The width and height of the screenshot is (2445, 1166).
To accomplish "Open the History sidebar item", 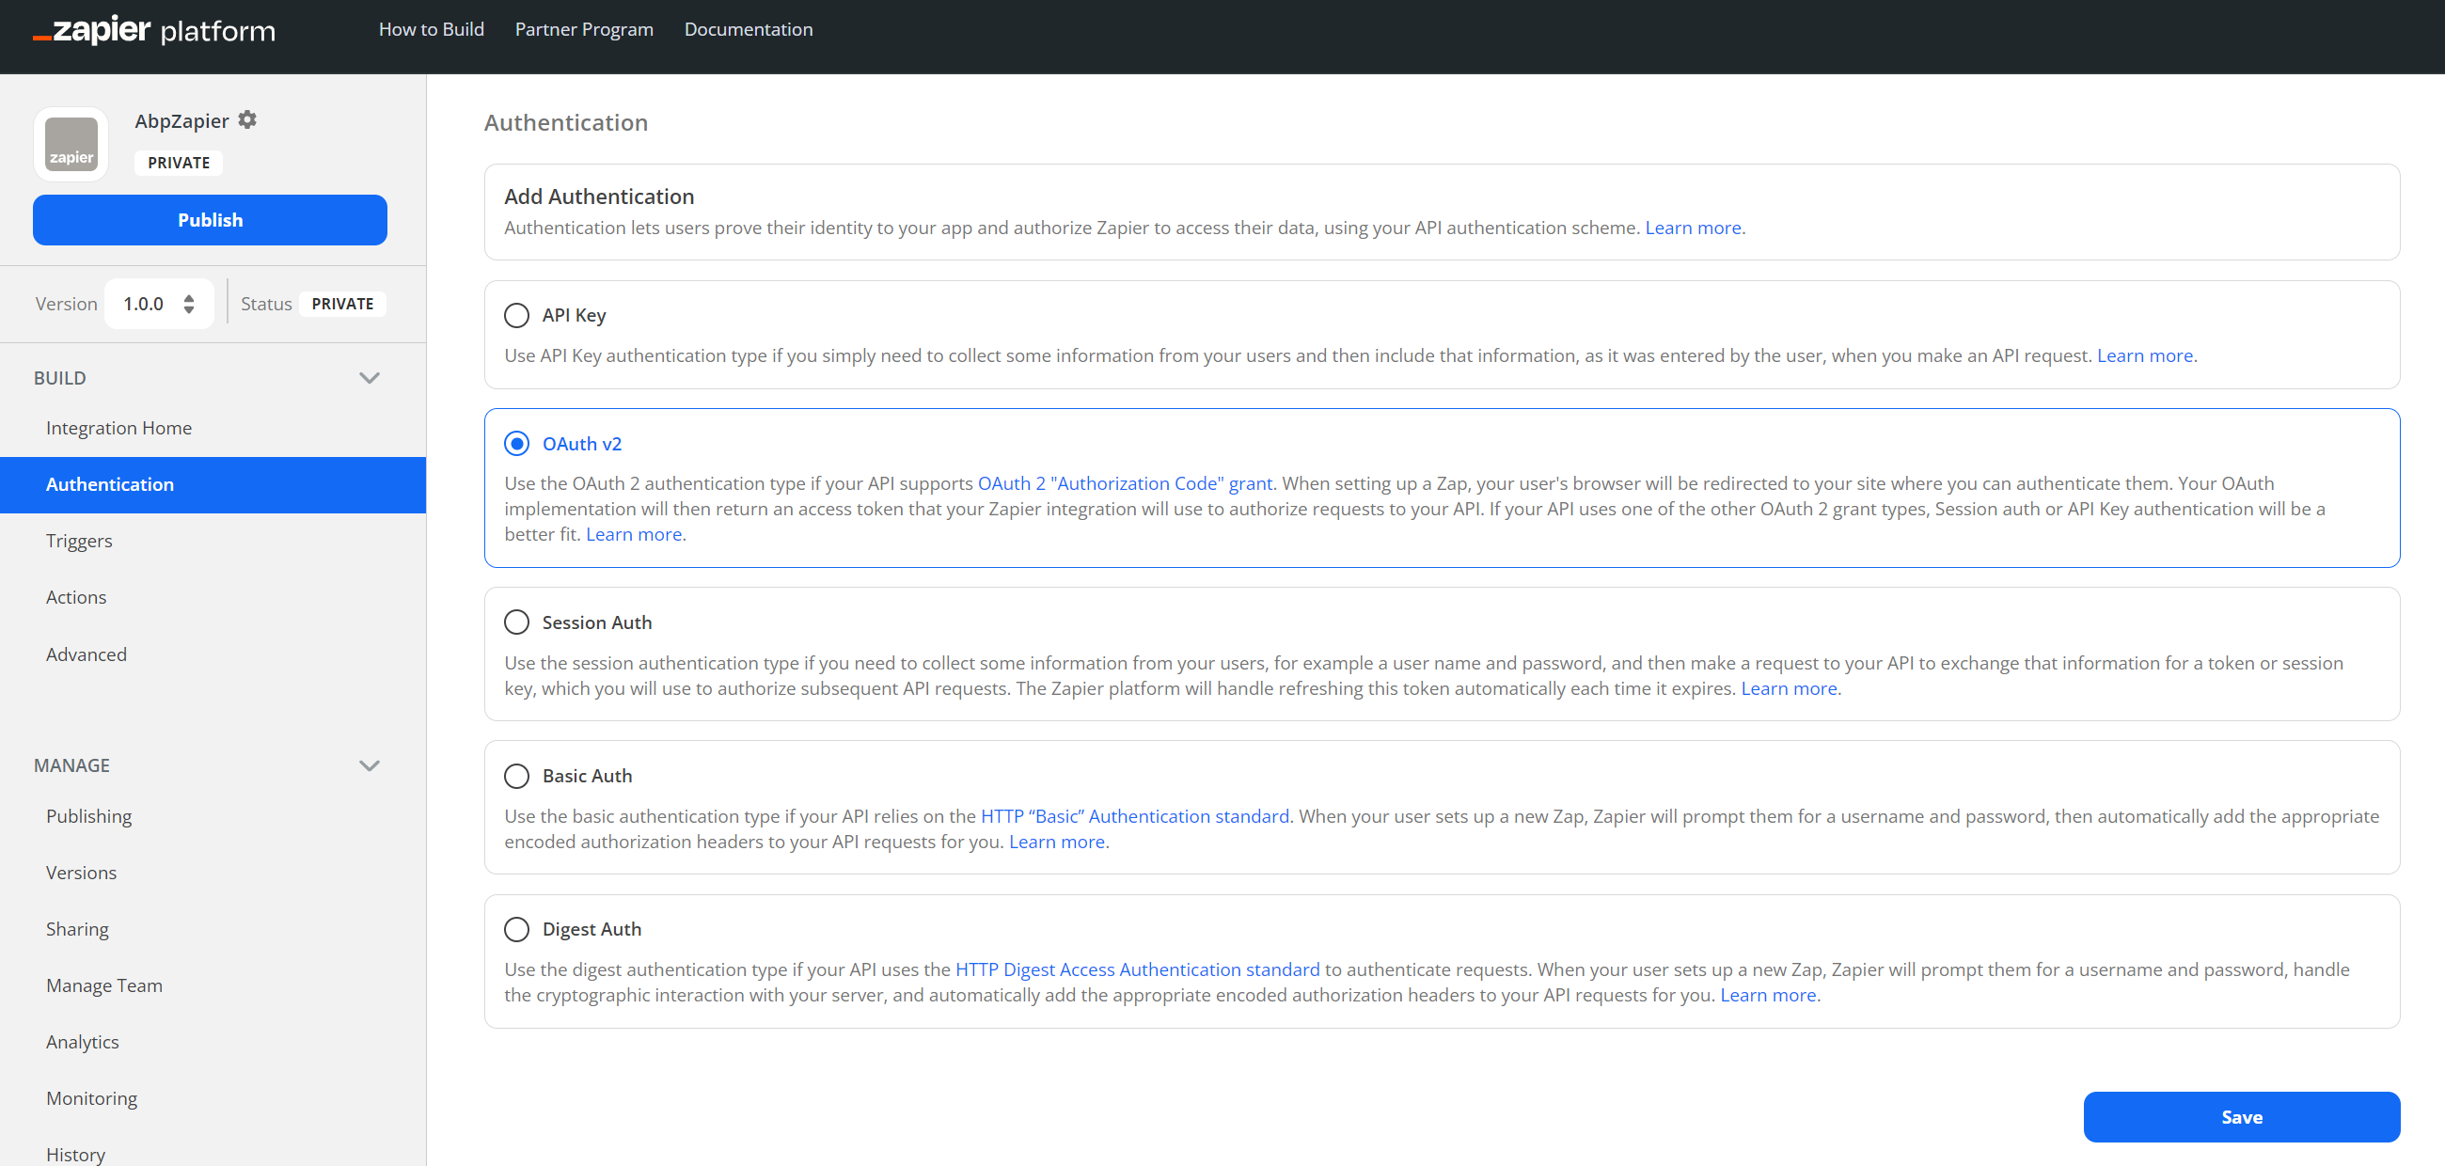I will click(76, 1154).
